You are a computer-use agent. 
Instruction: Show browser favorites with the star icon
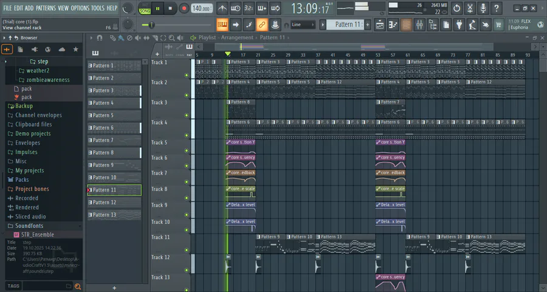76,50
